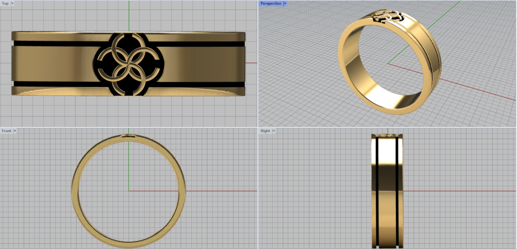The image size is (517, 249).
Task: Select the ring side profile in Right view
Action: (x=387, y=192)
